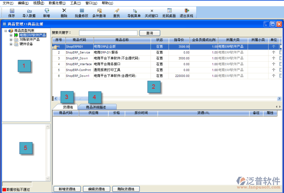The image size is (284, 193).
Task: Toggle checkbox in the ShopERP-ComPrint row
Action: tap(281, 70)
